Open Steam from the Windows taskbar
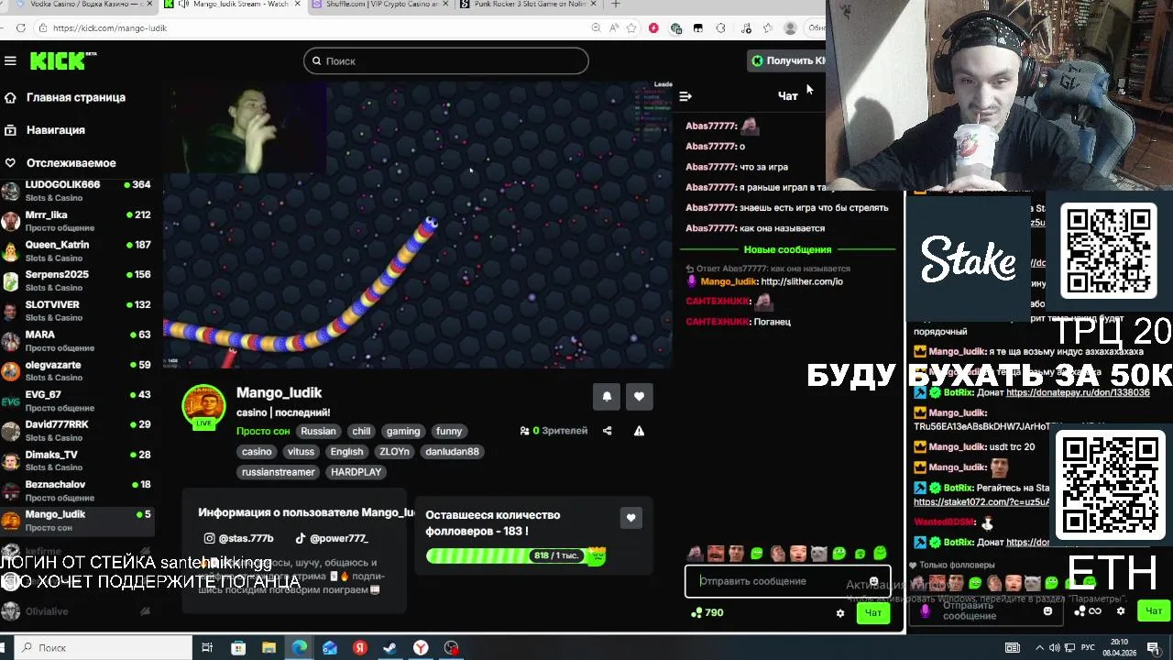The image size is (1173, 660). click(389, 648)
